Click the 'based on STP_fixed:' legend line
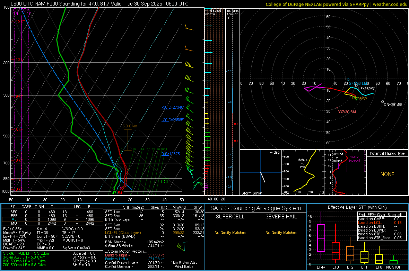This screenshot has height=271, width=409. [375, 238]
